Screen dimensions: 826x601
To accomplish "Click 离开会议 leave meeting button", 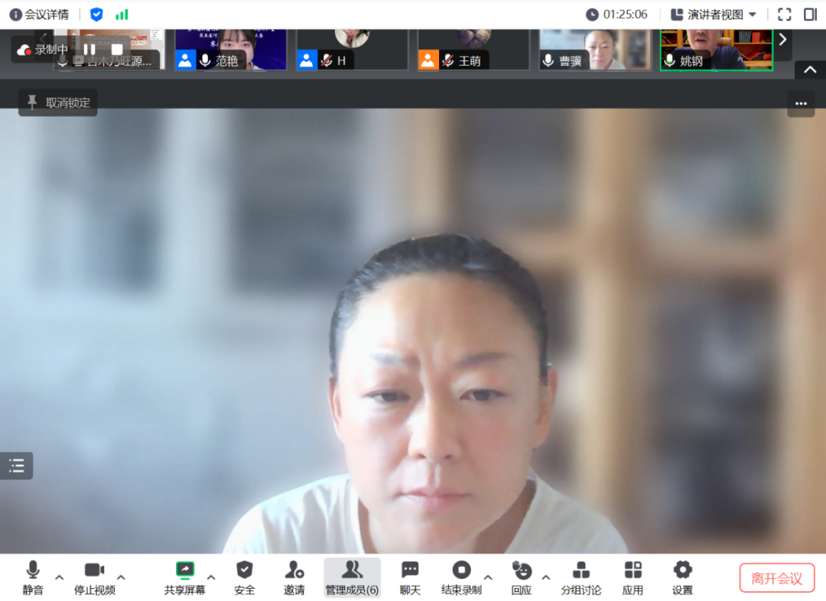I will (777, 578).
